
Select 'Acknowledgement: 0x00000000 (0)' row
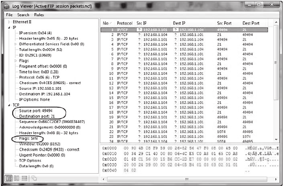pyautogui.click(x=50, y=127)
